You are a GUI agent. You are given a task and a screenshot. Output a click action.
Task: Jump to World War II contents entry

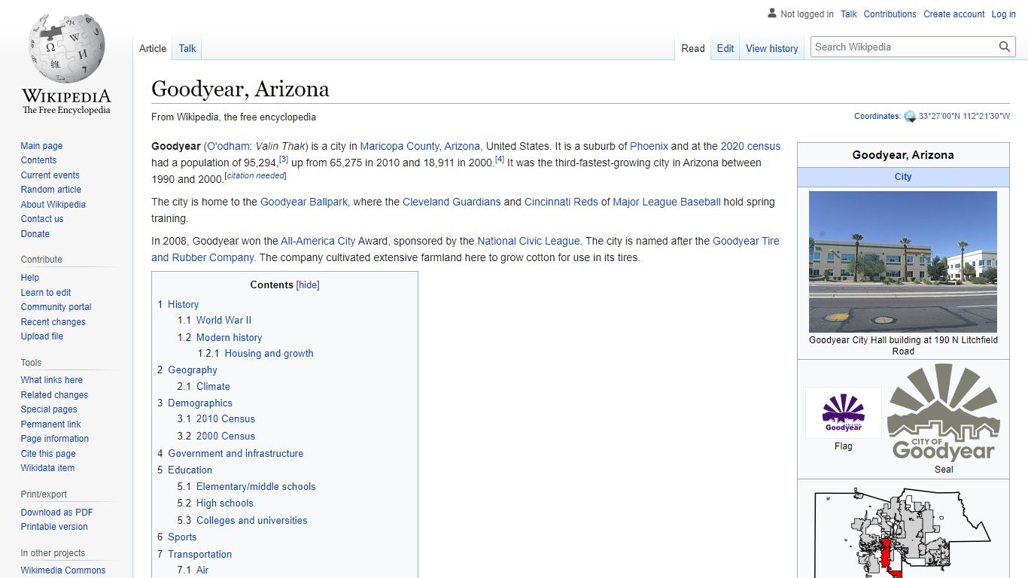tap(224, 320)
